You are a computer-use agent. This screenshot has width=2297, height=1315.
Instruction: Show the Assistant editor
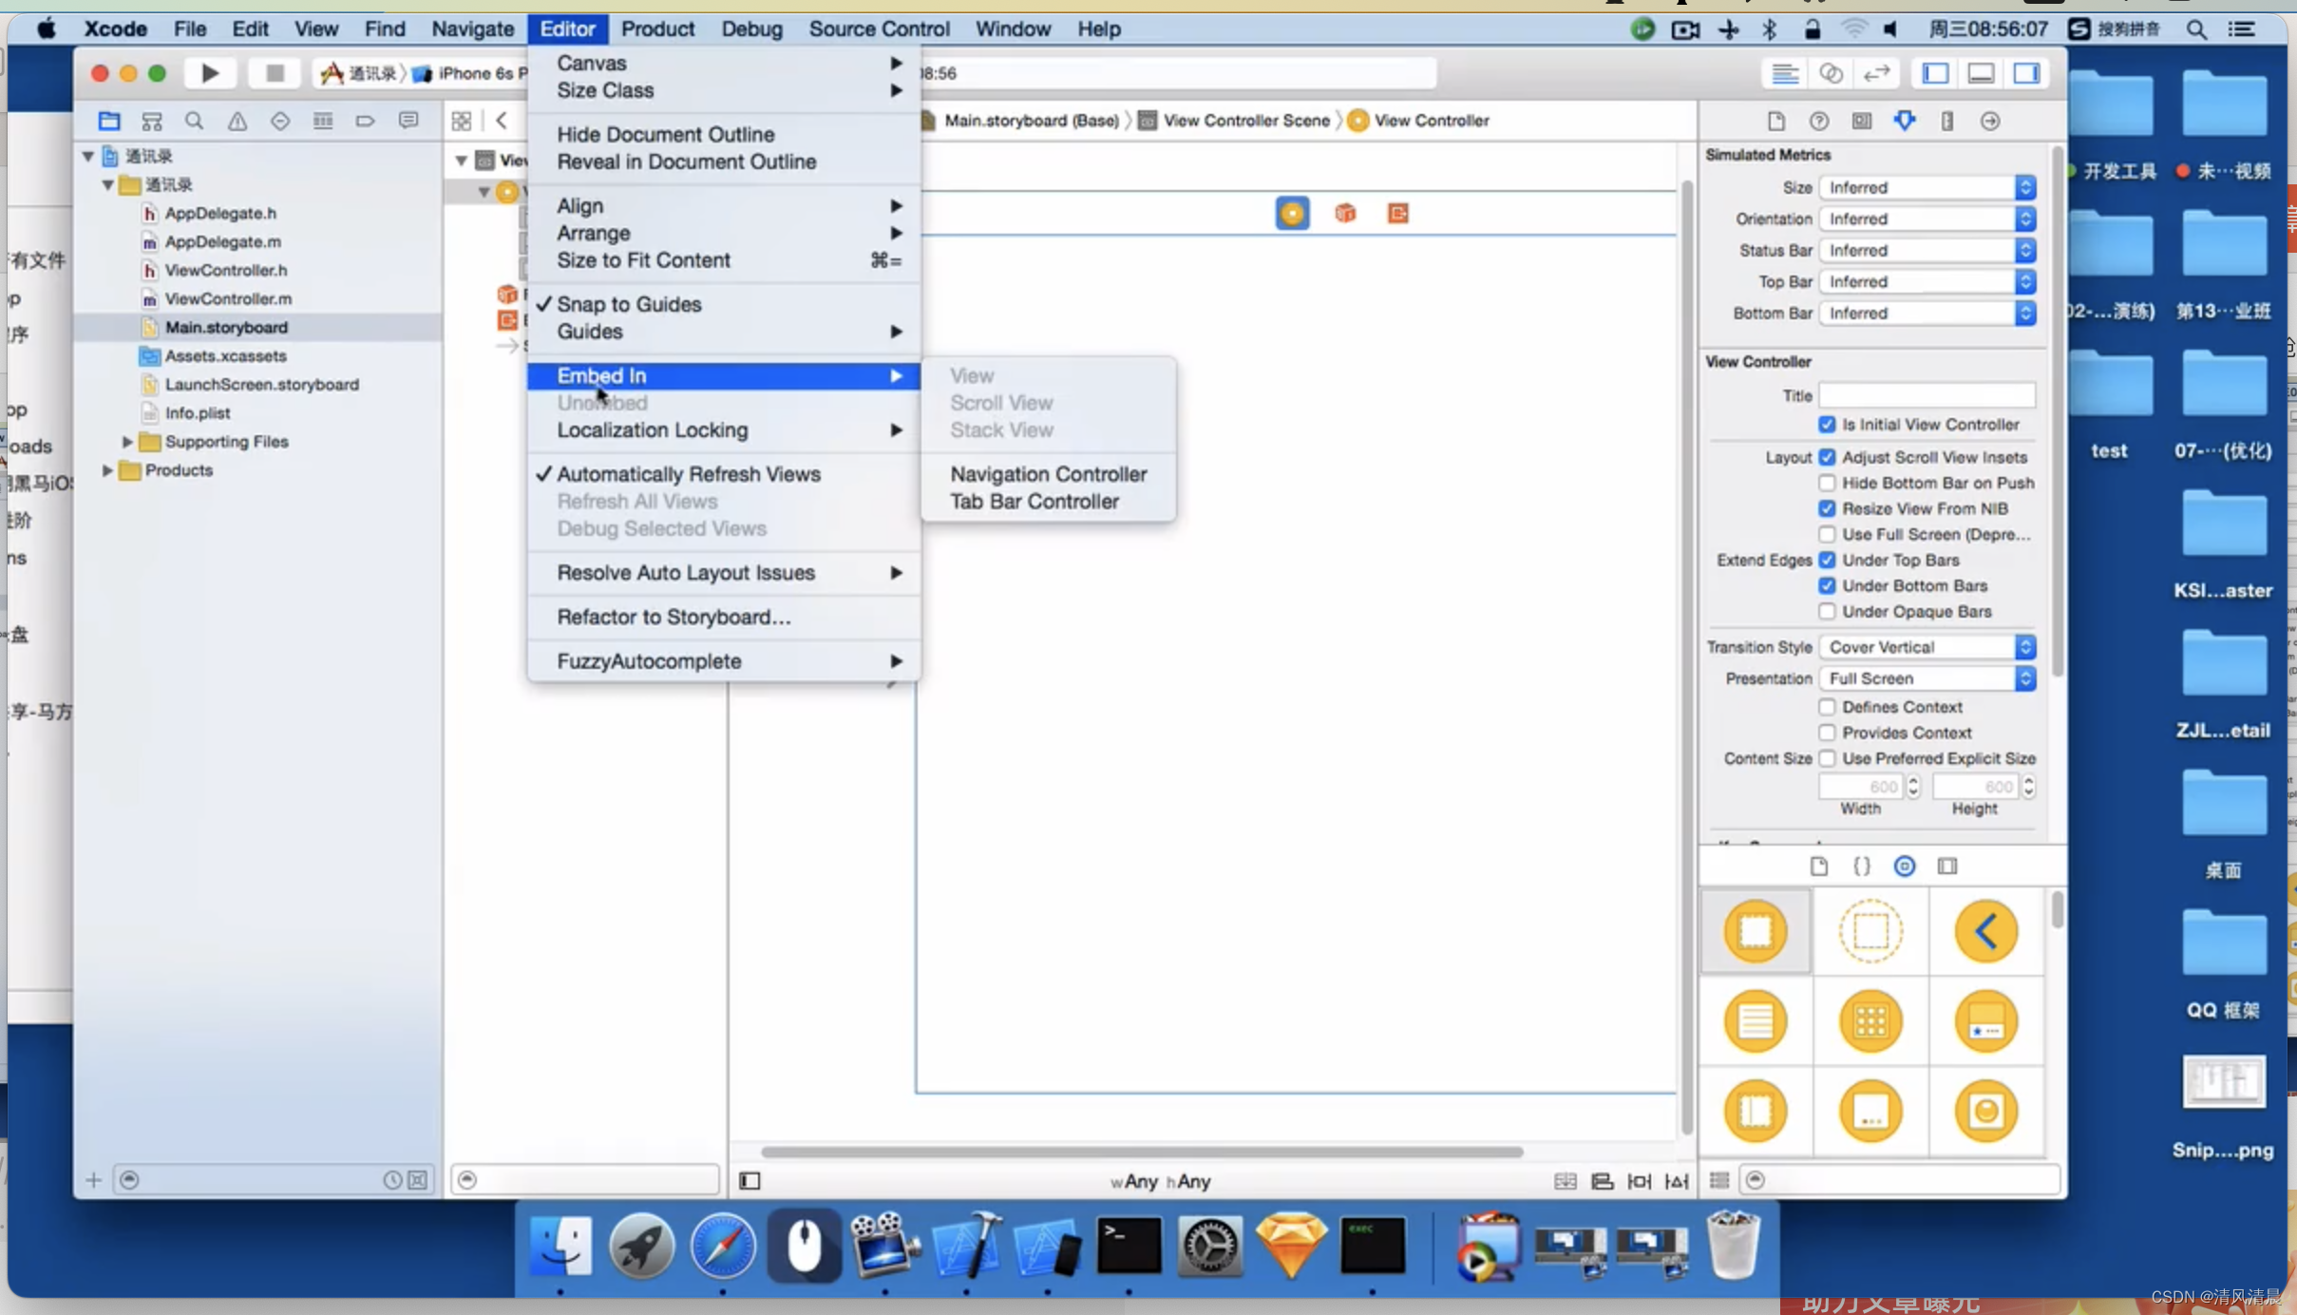tap(1831, 73)
